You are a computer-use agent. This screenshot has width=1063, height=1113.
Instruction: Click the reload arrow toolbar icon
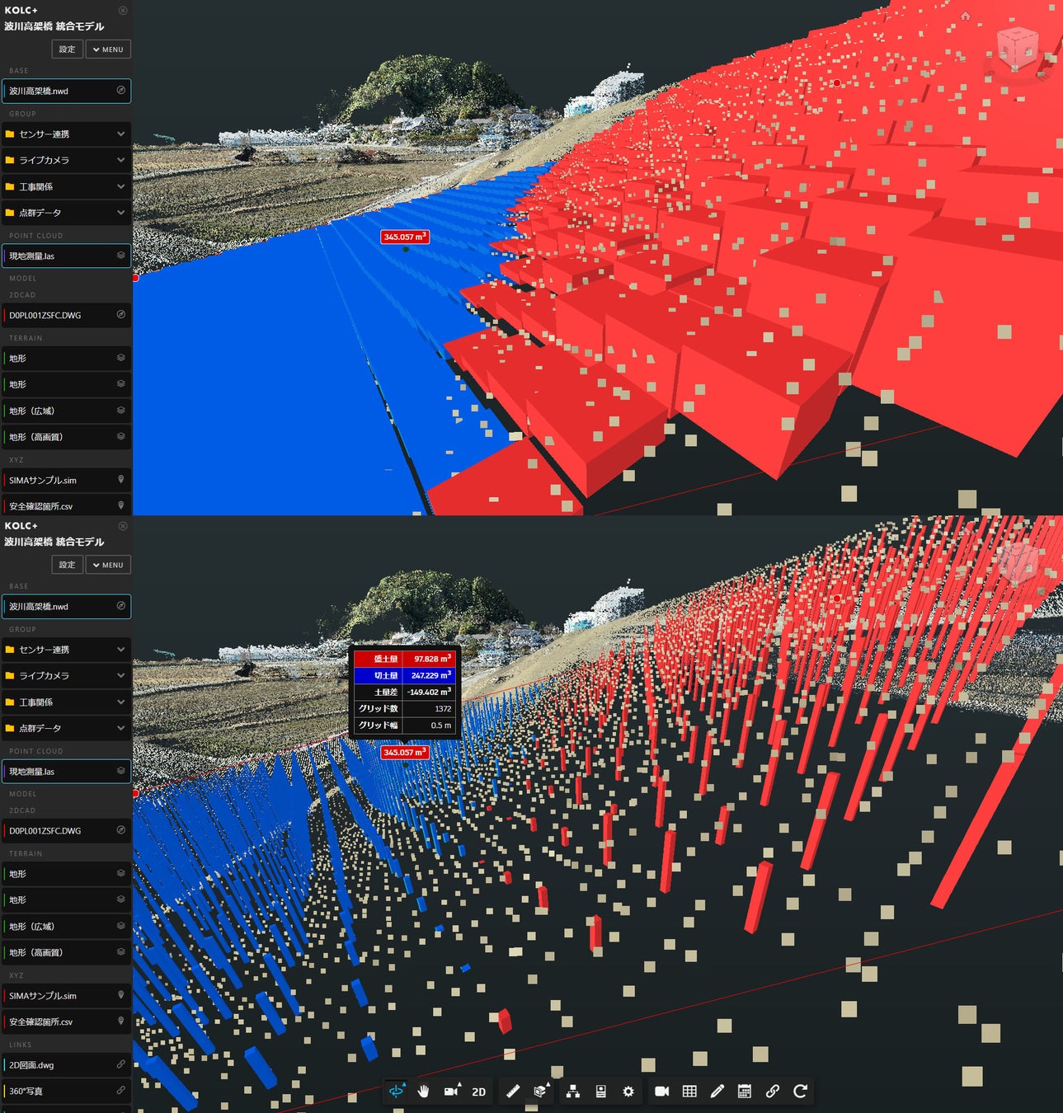800,1091
